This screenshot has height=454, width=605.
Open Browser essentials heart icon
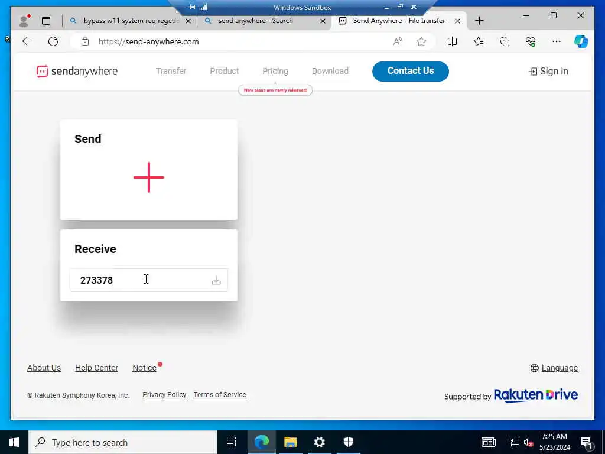tap(531, 41)
